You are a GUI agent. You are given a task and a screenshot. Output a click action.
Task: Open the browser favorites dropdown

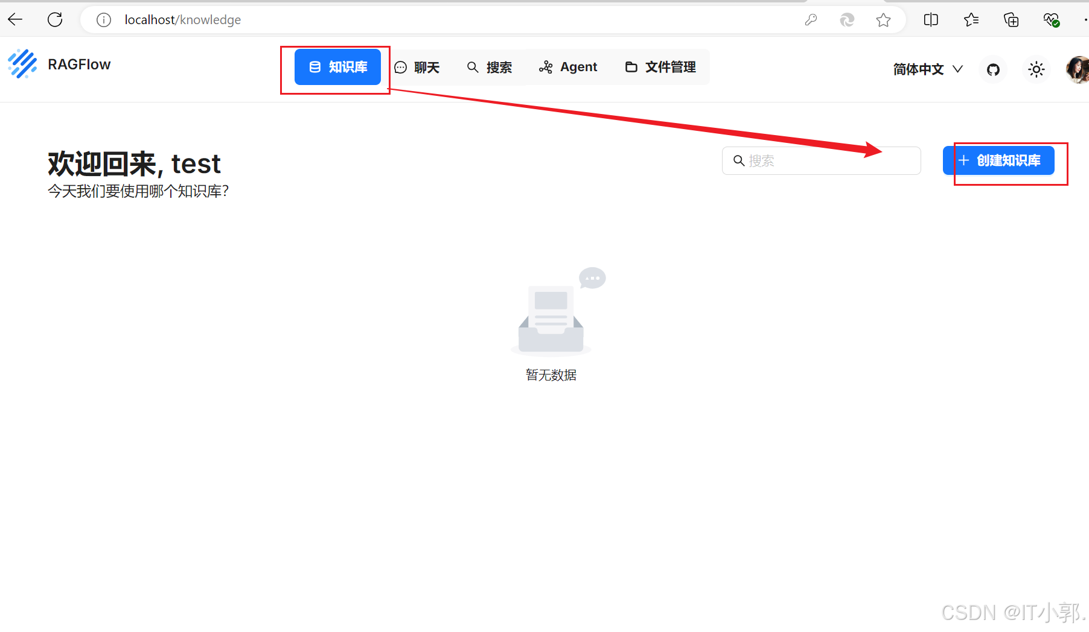[x=971, y=19]
